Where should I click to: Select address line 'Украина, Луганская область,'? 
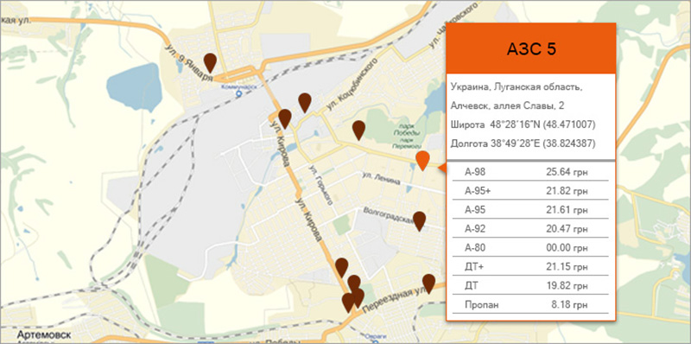click(517, 87)
